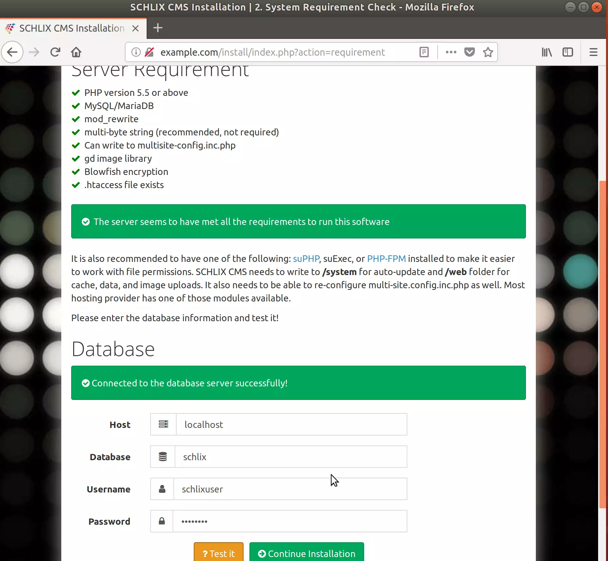Click the Database section heading

(113, 349)
